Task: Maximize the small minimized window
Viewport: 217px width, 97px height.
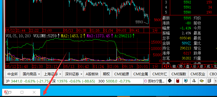Action: click(22, 92)
